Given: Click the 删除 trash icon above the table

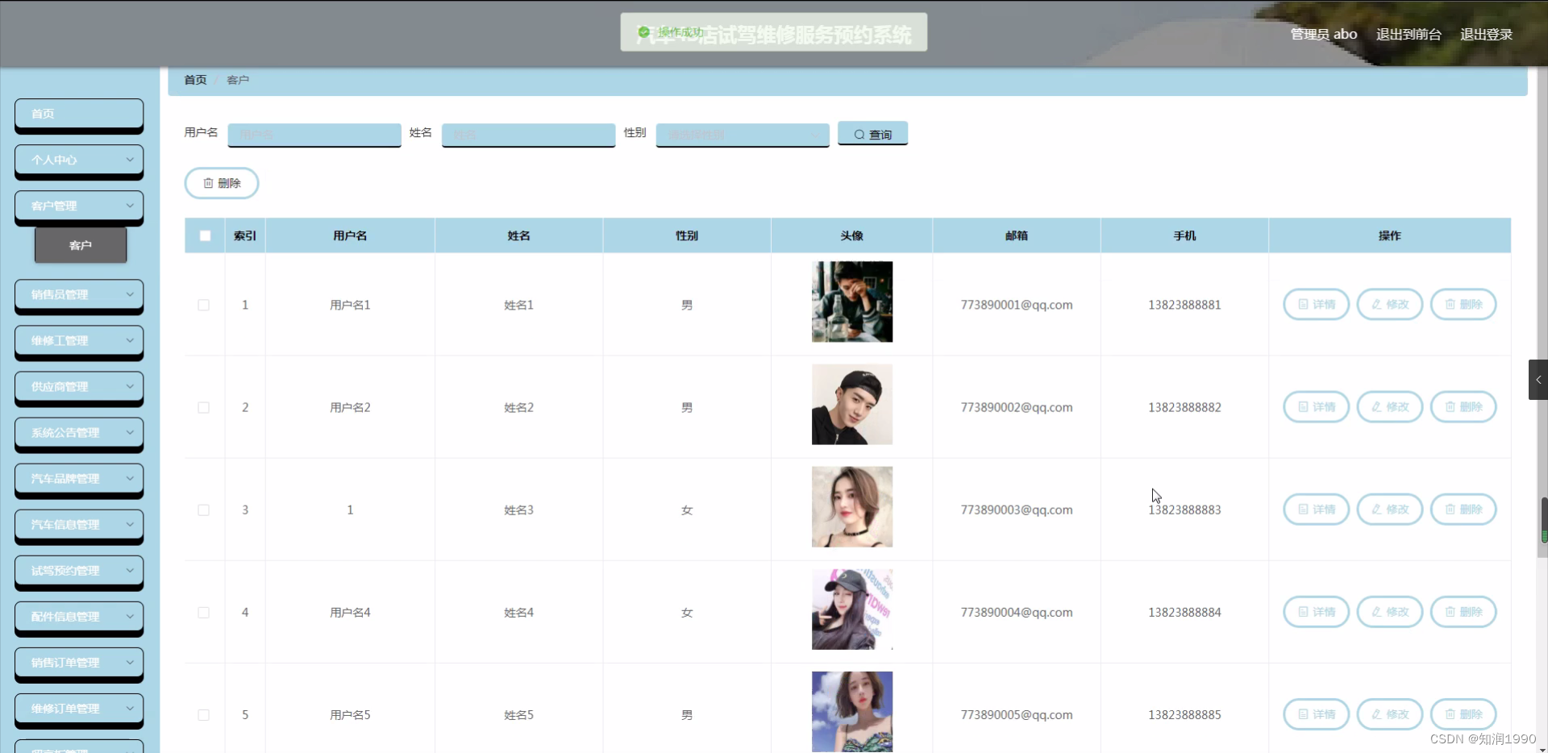Looking at the screenshot, I should (x=221, y=183).
